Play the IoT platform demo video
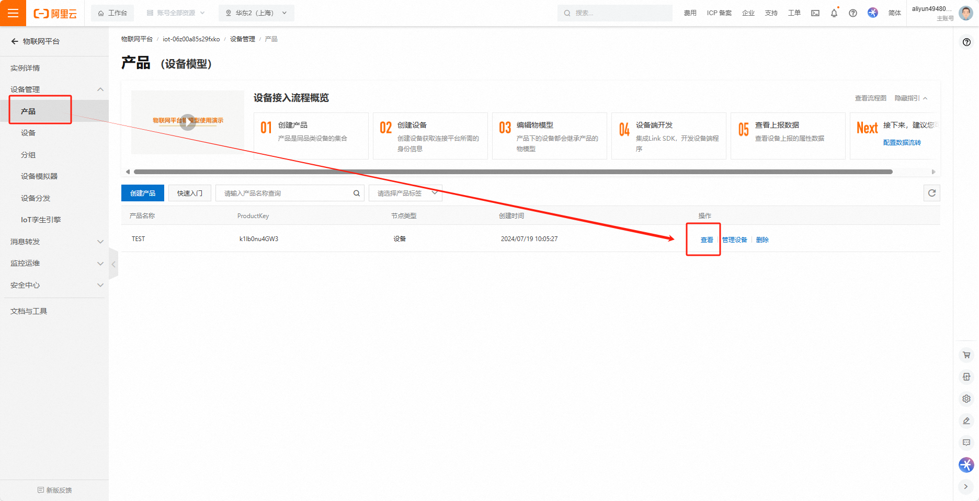 [x=188, y=122]
